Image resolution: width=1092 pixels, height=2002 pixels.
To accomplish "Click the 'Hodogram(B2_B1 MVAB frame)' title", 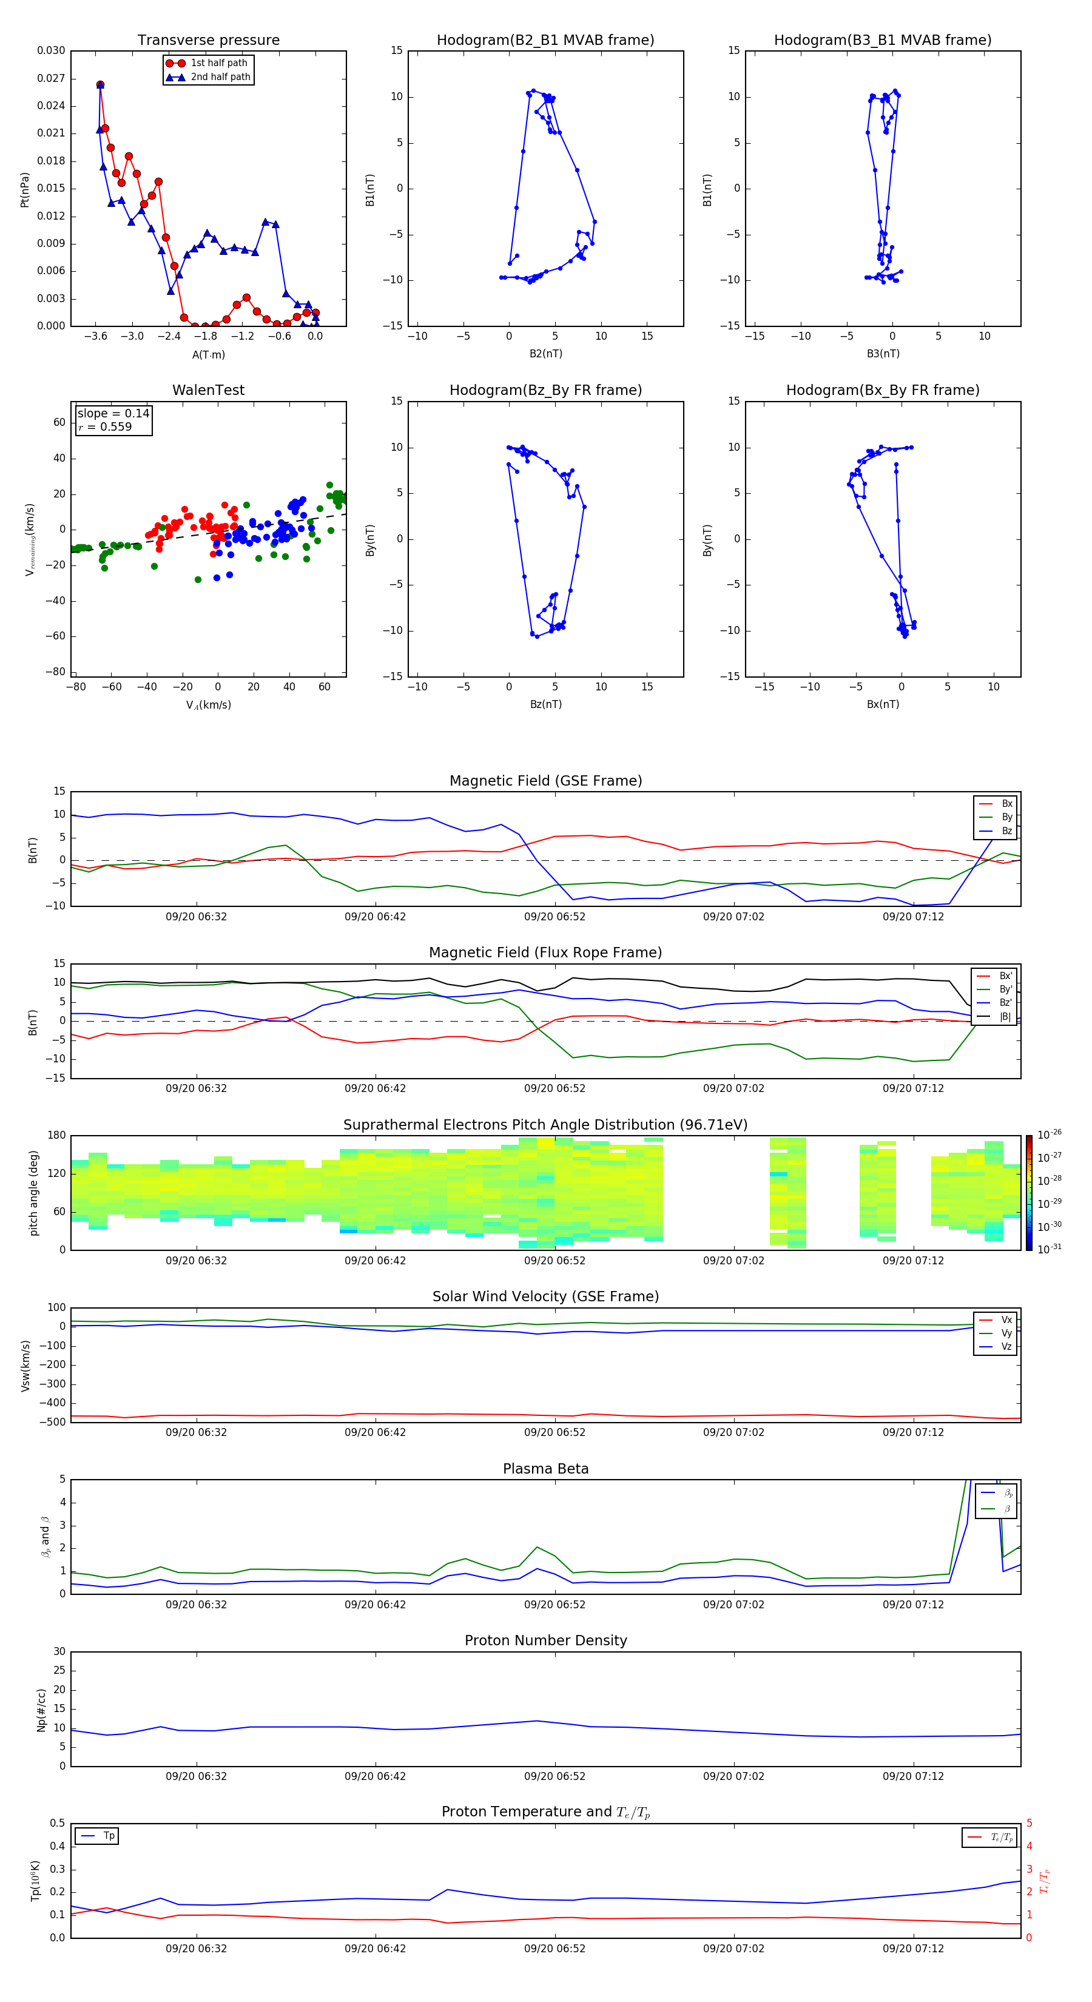I will (545, 41).
